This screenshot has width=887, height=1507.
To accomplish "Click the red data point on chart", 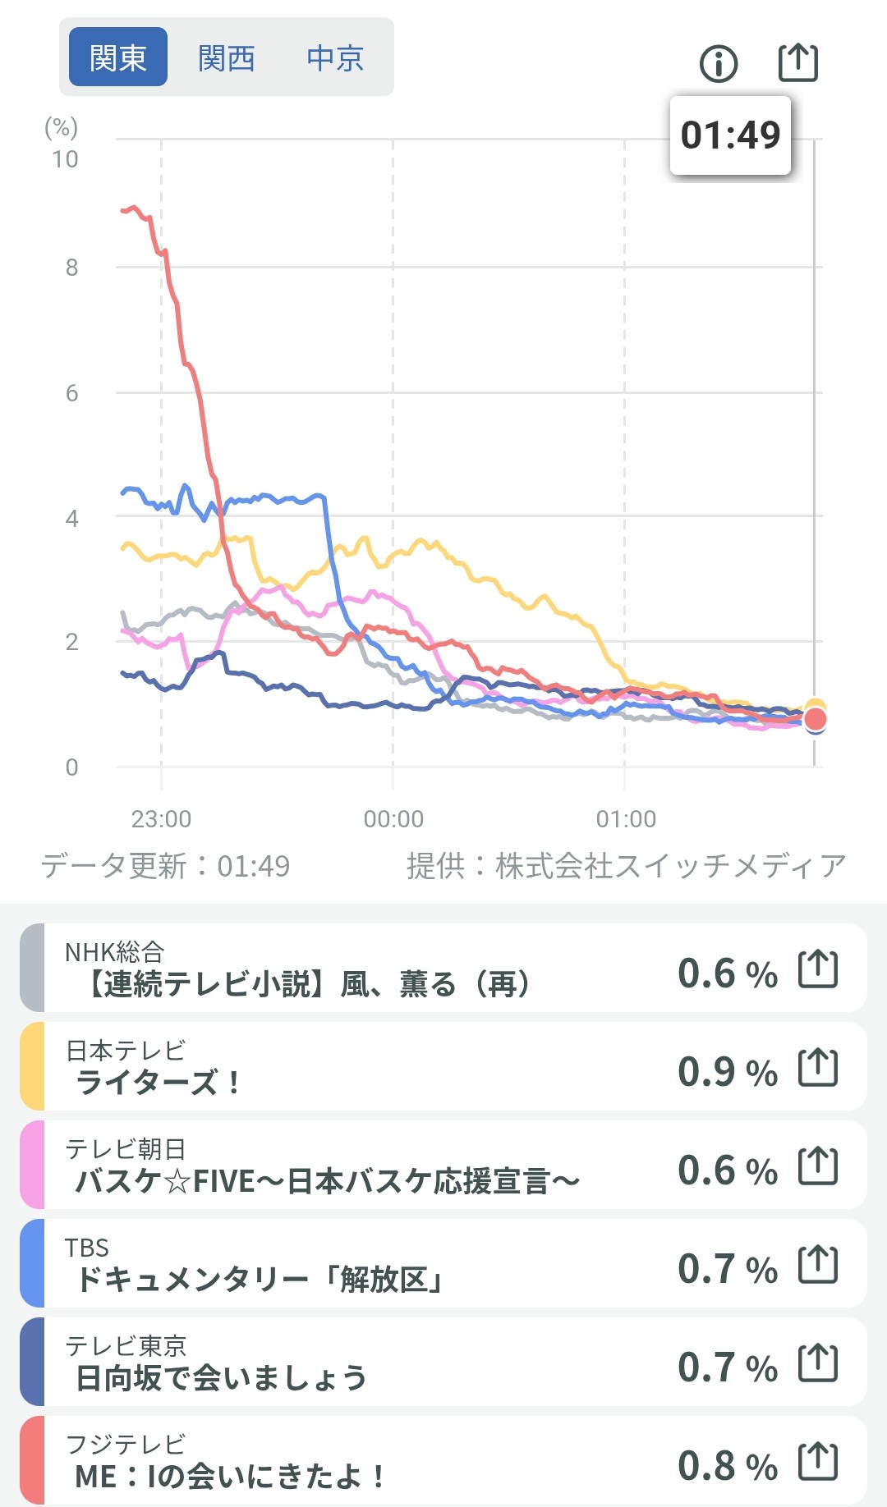I will point(815,720).
